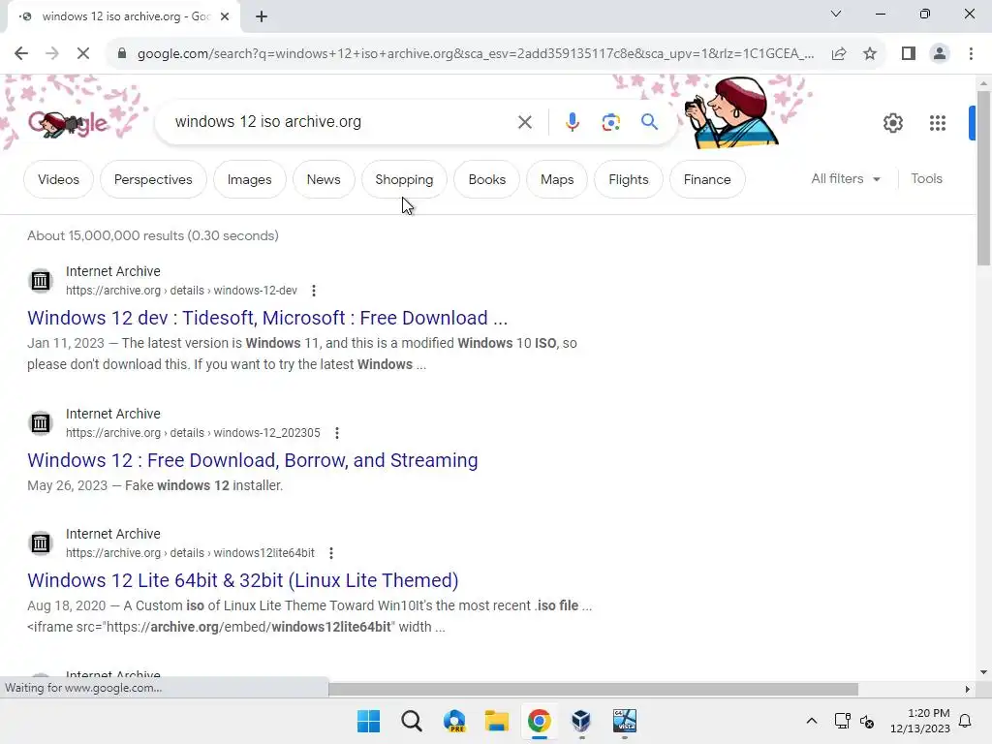Image resolution: width=992 pixels, height=744 pixels.
Task: Open File Explorer from the taskbar
Action: 497,721
